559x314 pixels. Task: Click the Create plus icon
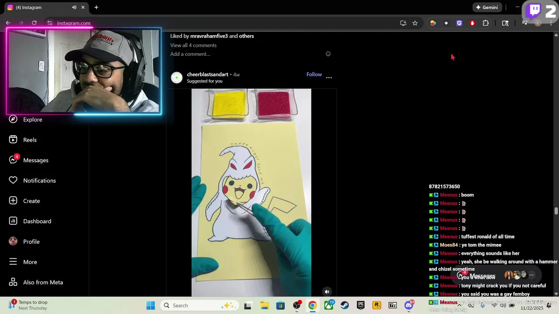pyautogui.click(x=13, y=201)
